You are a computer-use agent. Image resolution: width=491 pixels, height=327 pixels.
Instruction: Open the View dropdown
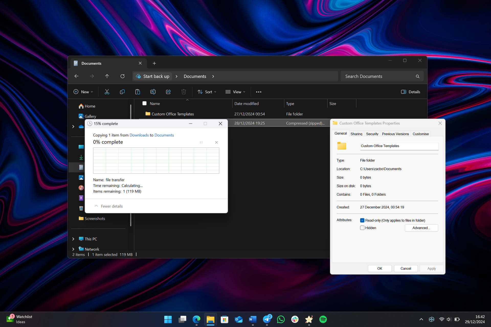click(235, 92)
